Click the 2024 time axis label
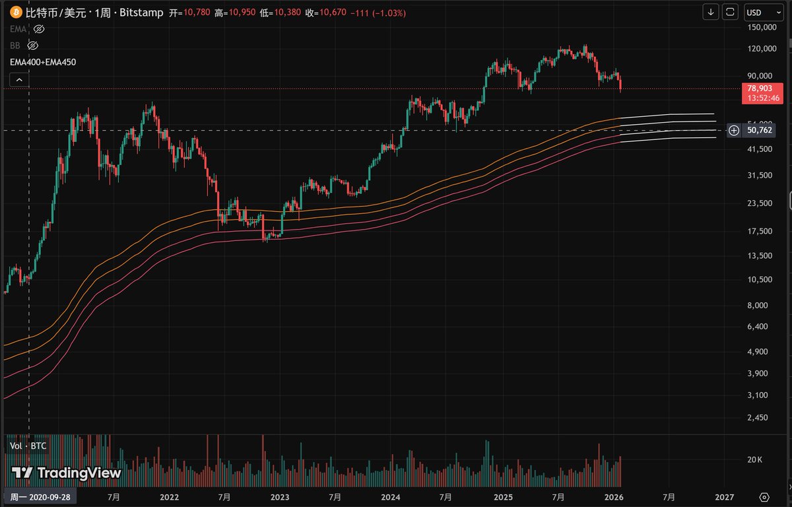792x507 pixels. [x=391, y=496]
